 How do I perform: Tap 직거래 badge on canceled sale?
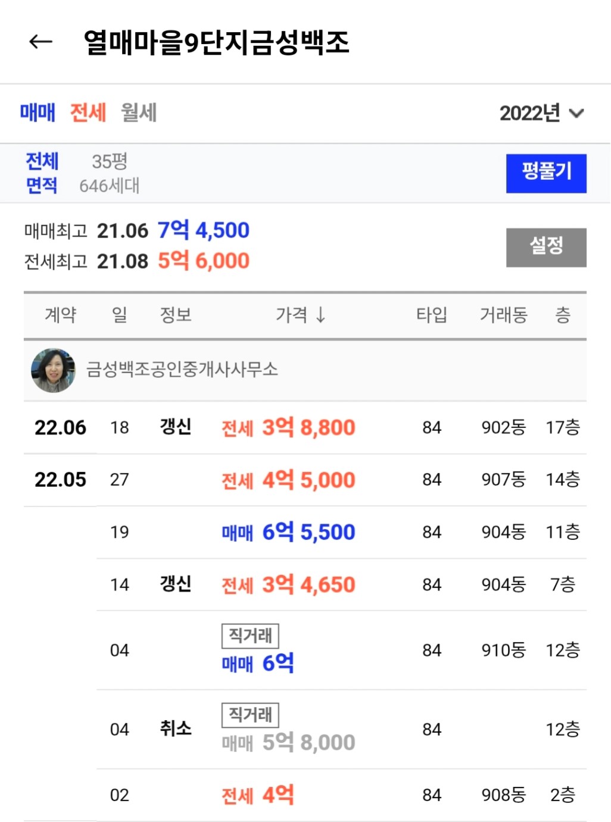coord(250,714)
